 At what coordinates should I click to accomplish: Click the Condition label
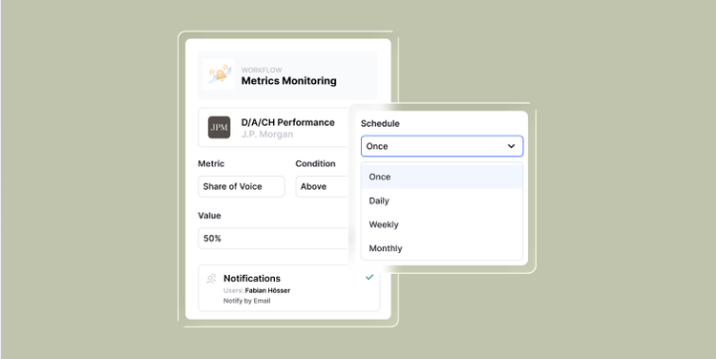pyautogui.click(x=316, y=163)
